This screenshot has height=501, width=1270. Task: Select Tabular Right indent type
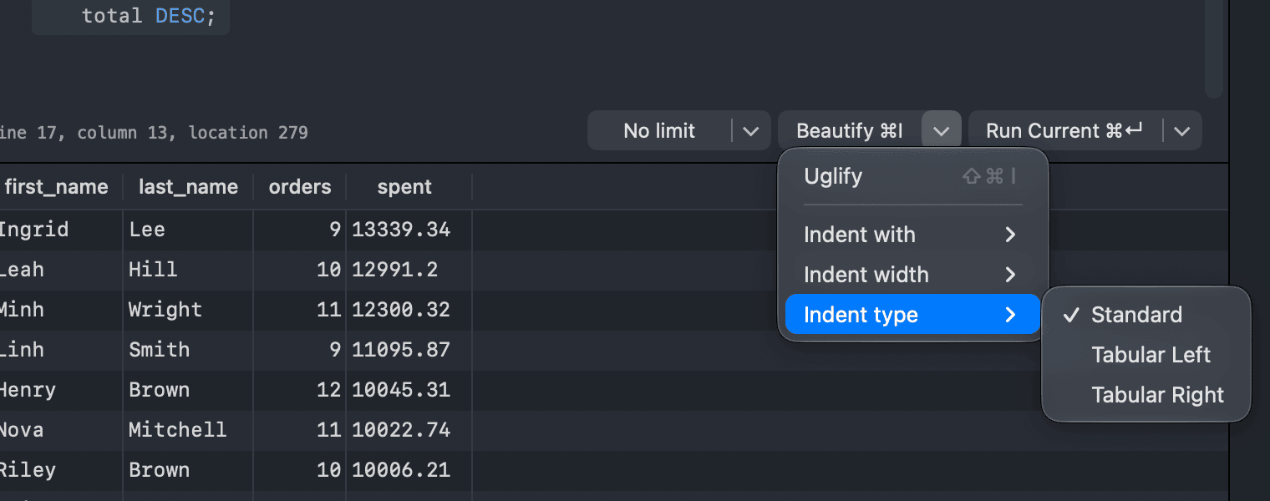point(1146,395)
